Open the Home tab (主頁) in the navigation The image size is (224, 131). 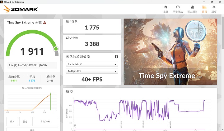point(166,9)
